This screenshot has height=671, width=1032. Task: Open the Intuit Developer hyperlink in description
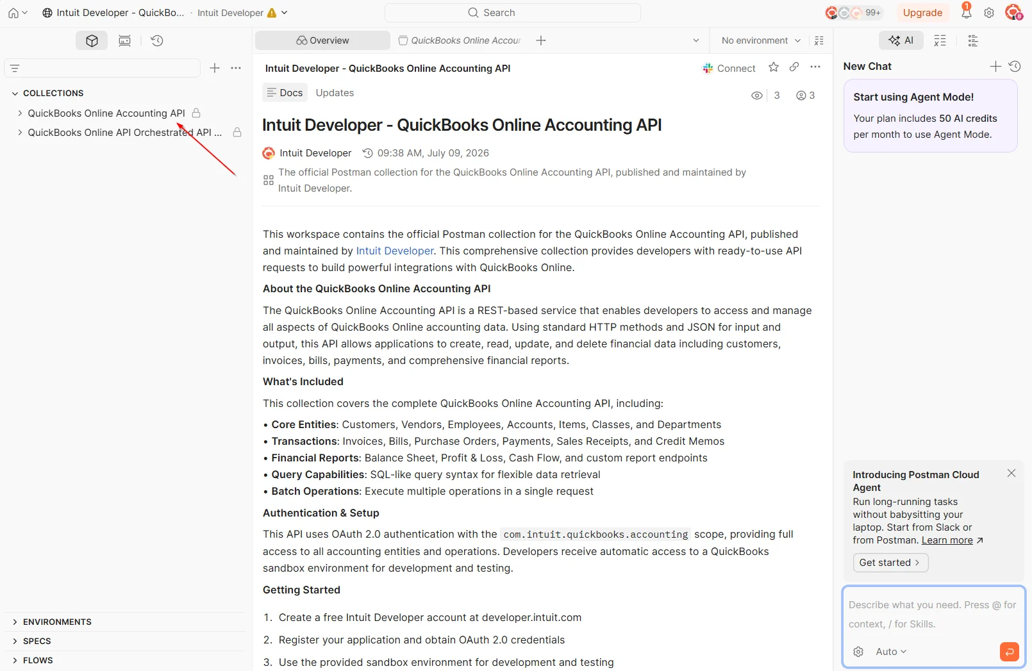pos(395,251)
